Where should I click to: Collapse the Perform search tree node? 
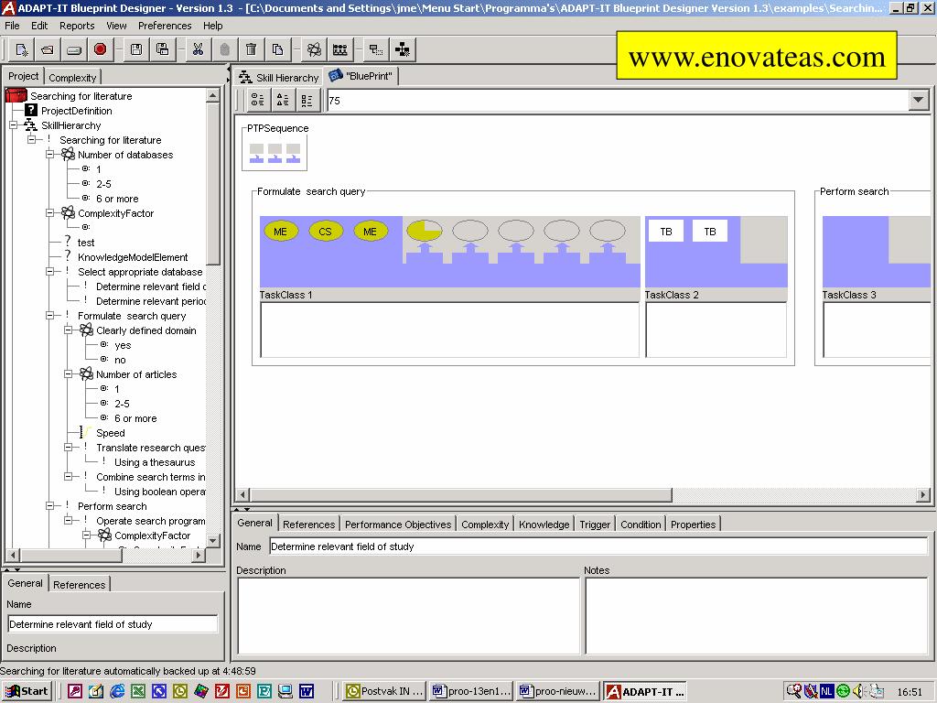[x=50, y=505]
